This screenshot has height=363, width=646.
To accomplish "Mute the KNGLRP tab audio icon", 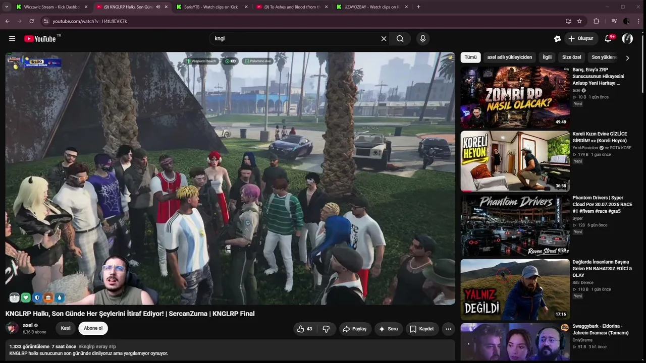I will pyautogui.click(x=158, y=7).
